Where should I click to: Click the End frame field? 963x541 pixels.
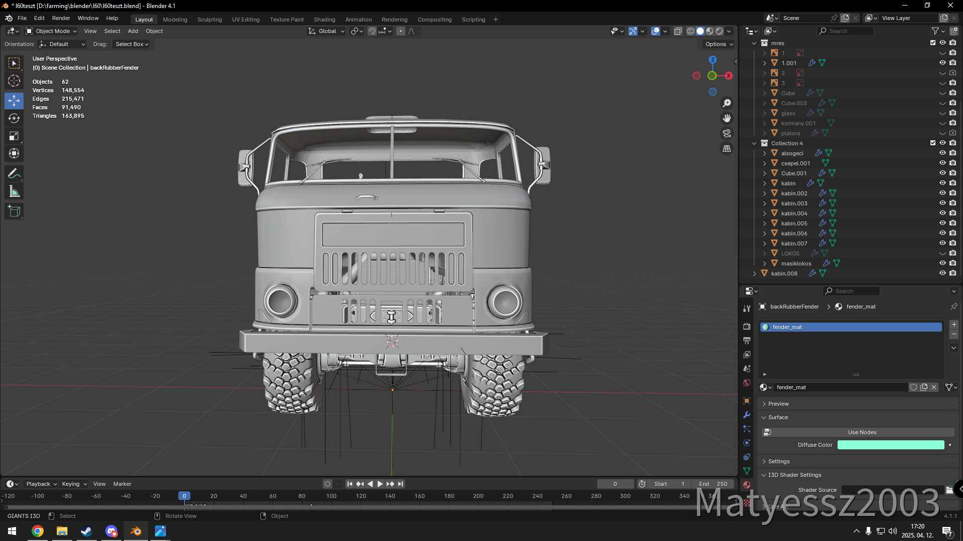click(713, 484)
